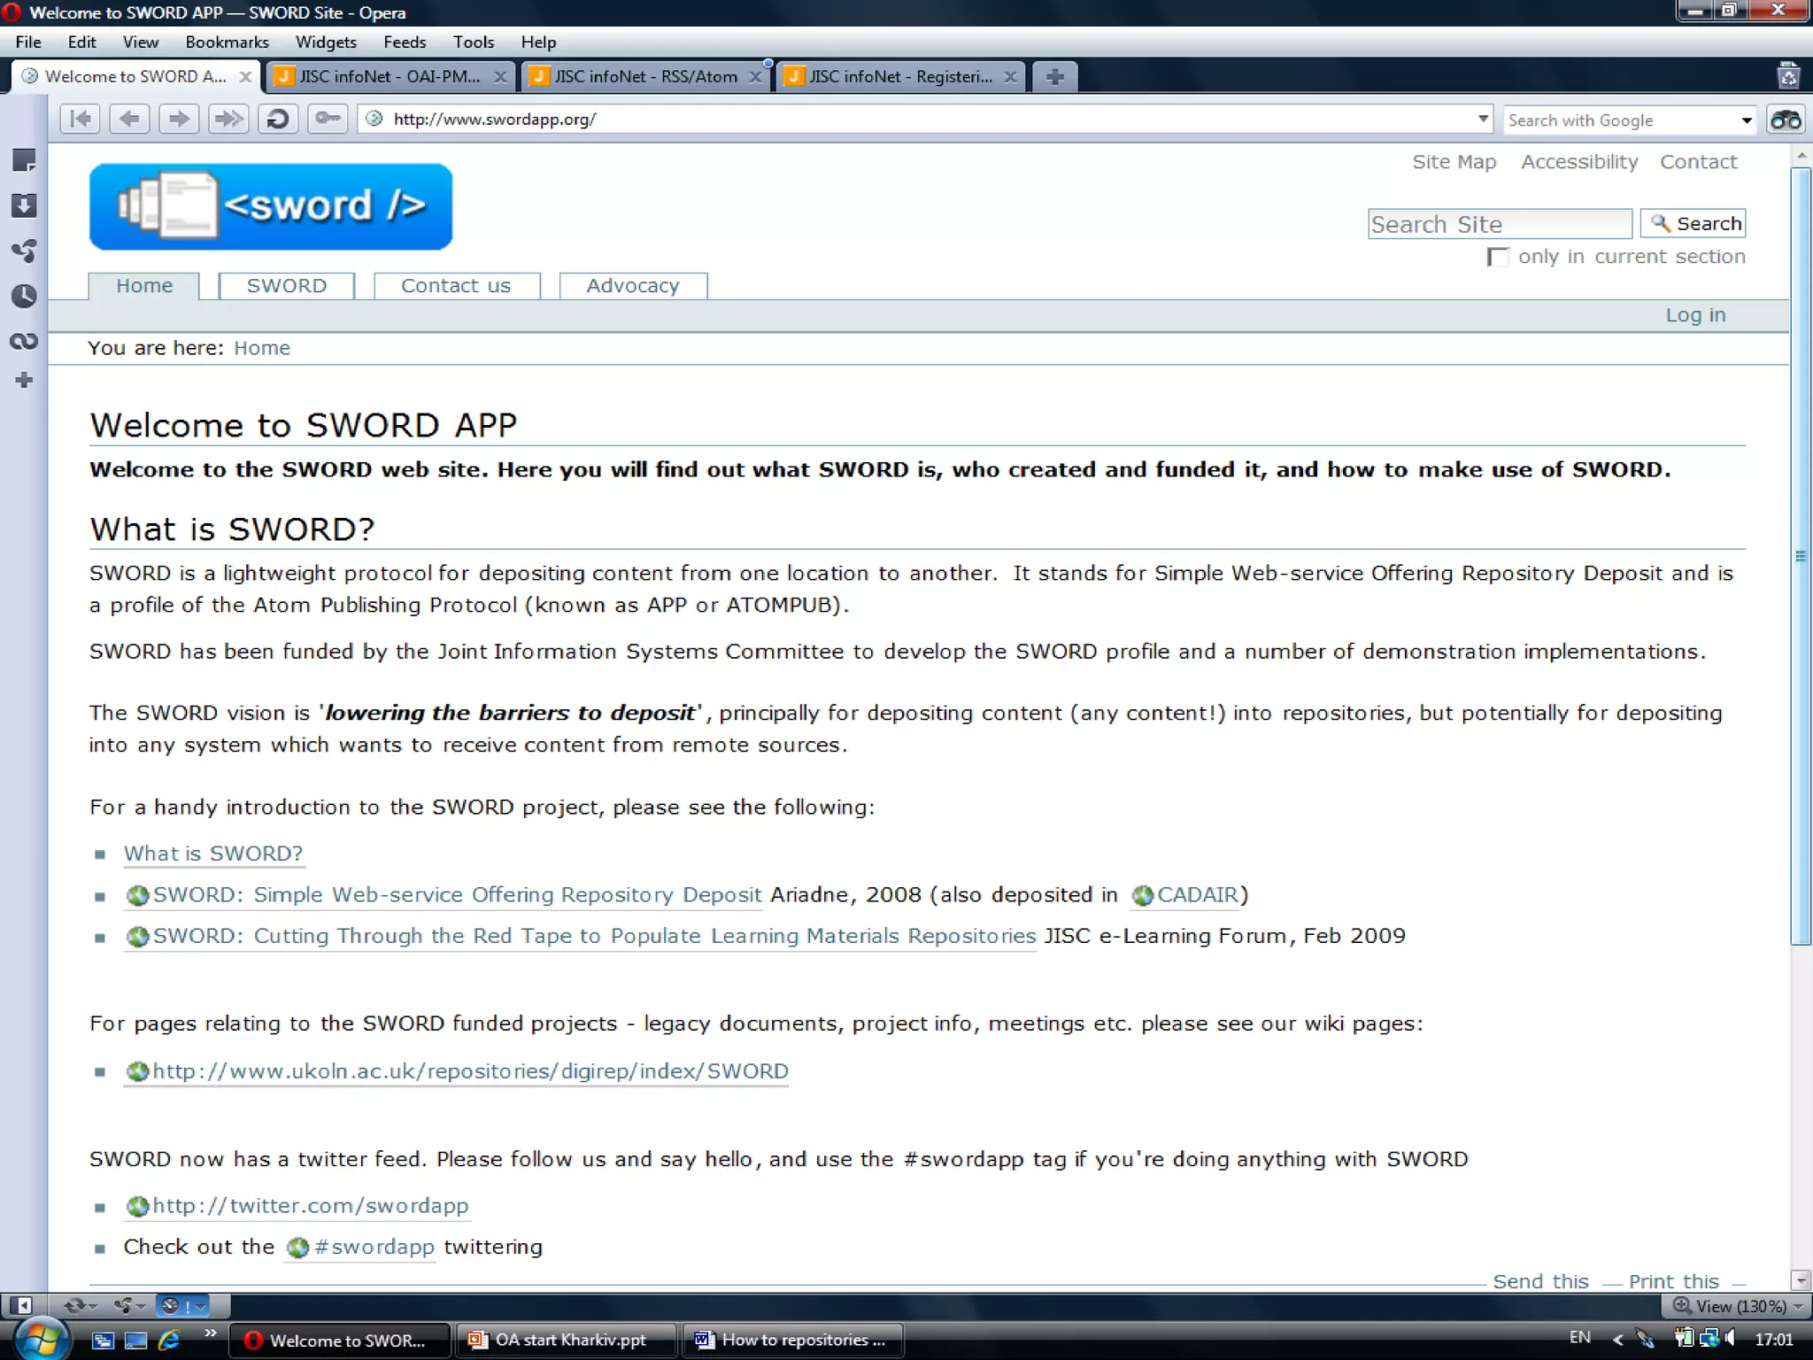This screenshot has height=1360, width=1813.
Task: Click the Rewind navigation icon
Action: click(x=80, y=119)
